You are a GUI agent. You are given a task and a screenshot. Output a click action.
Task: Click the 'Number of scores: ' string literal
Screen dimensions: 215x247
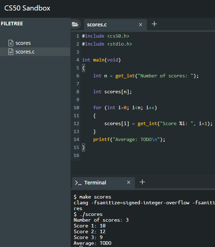(165, 76)
